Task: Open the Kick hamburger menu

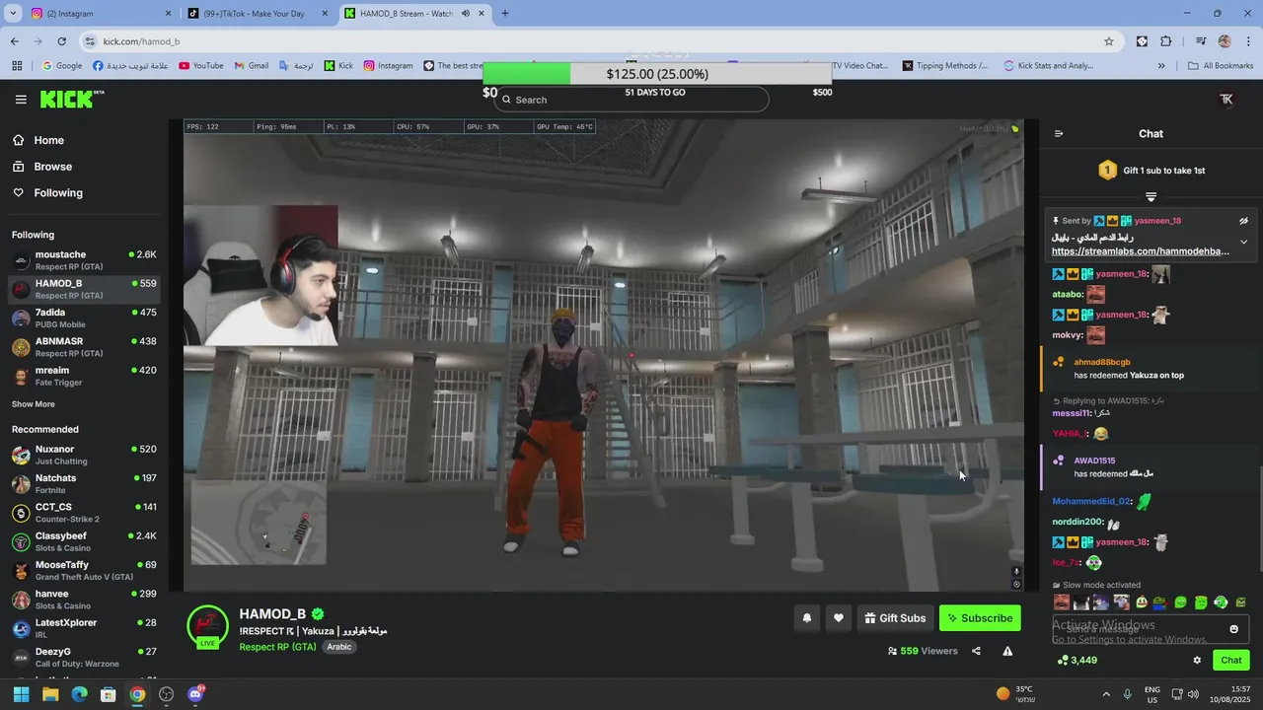Action: pos(21,100)
